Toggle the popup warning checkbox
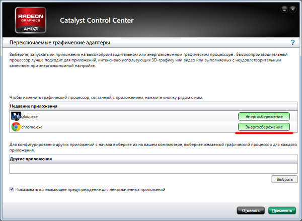 (x=12, y=189)
